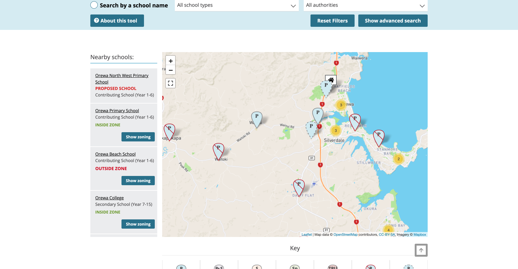The width and height of the screenshot is (518, 269).
Task: Show advanced search options
Action: pyautogui.click(x=393, y=21)
